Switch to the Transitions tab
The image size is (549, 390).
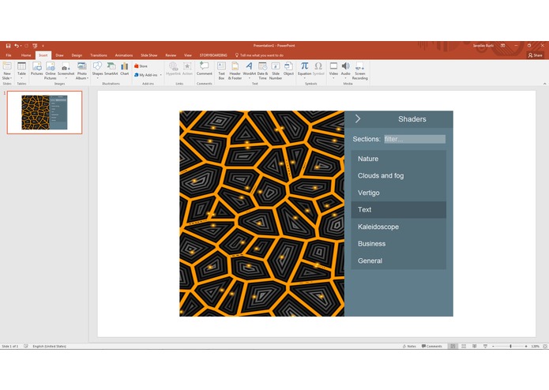[x=99, y=55]
